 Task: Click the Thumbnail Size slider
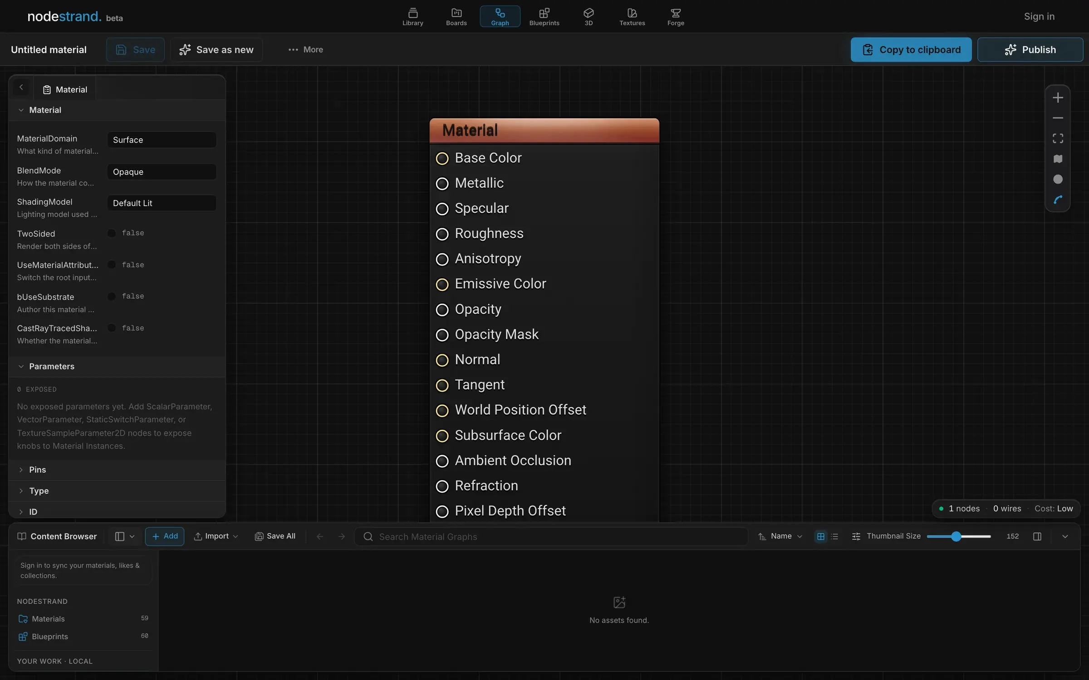tap(958, 537)
